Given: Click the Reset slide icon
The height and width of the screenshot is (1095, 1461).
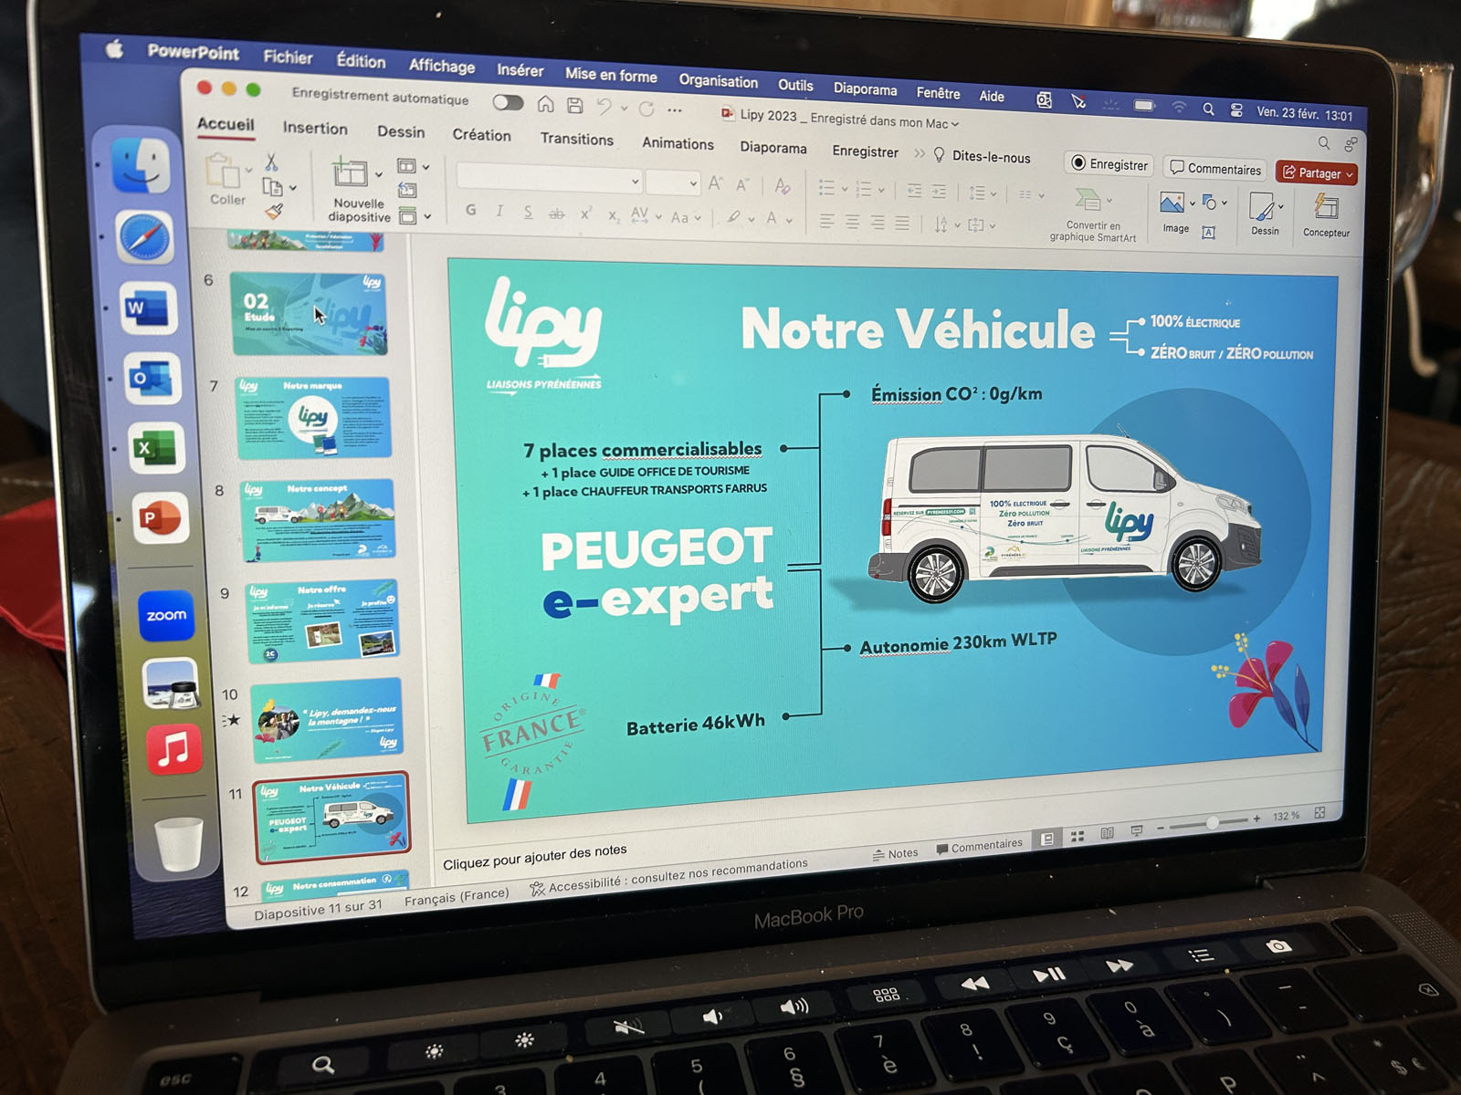Looking at the screenshot, I should coord(407,190).
